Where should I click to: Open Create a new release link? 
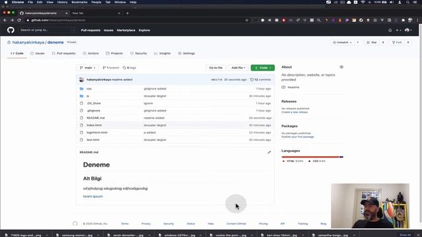point(295,112)
